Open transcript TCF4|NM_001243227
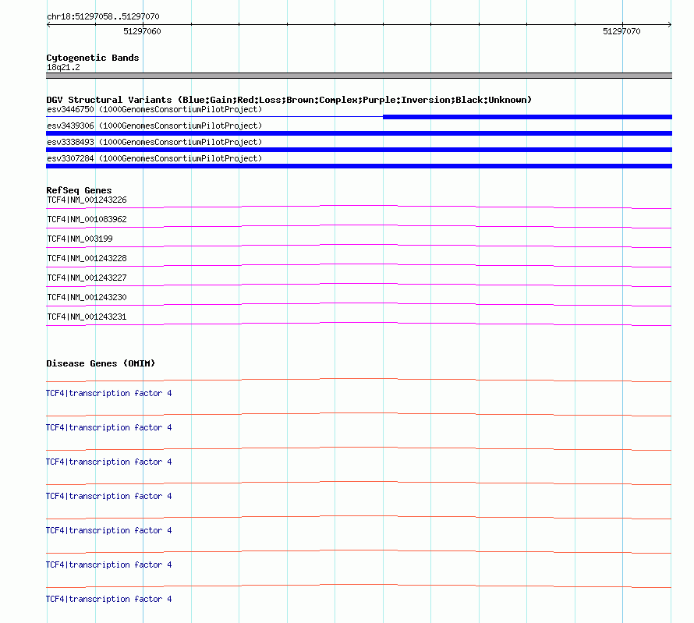 pos(87,278)
